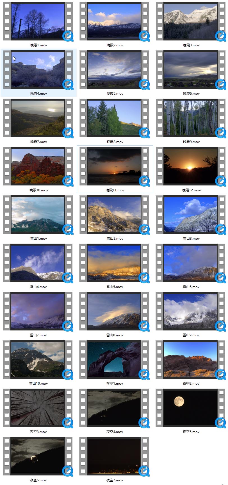Select the 夜空3.mov video thumbnail
The width and height of the screenshot is (228, 485).
point(38,408)
